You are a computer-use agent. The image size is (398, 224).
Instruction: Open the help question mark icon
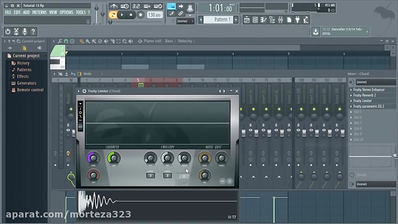click(33, 31)
